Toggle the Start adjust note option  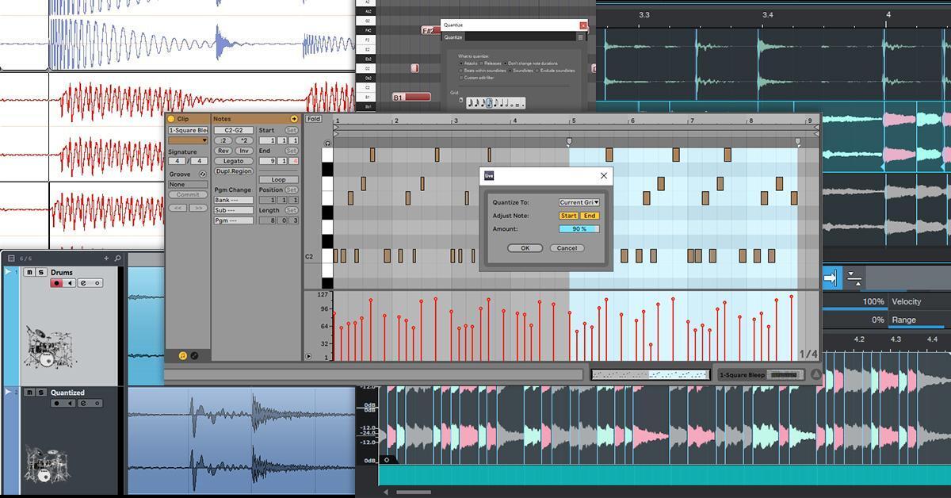[568, 216]
